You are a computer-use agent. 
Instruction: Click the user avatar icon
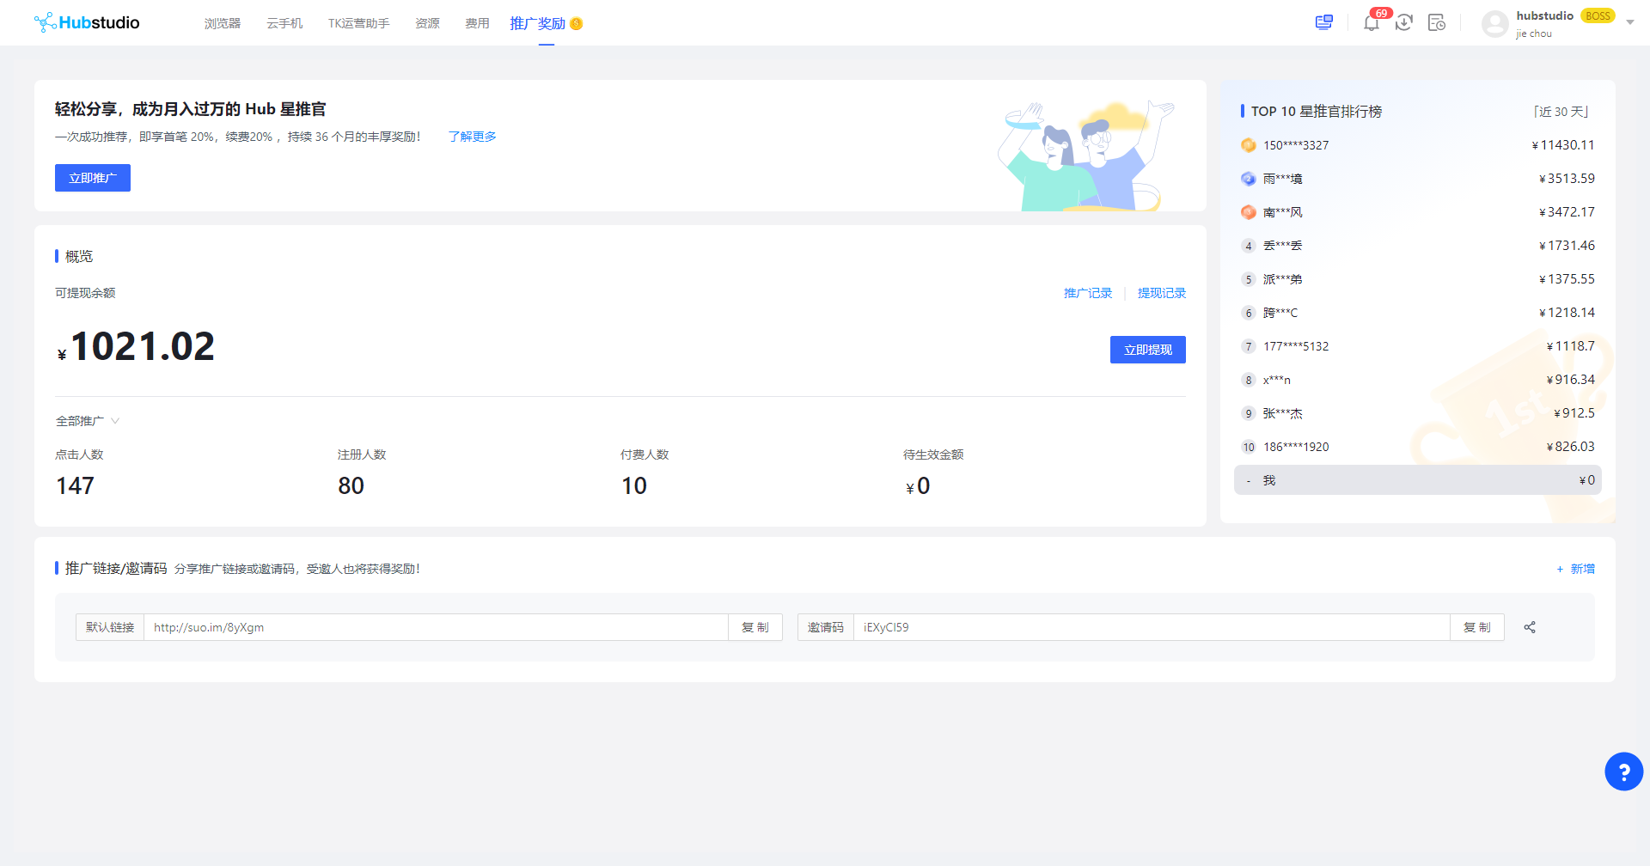(x=1495, y=23)
